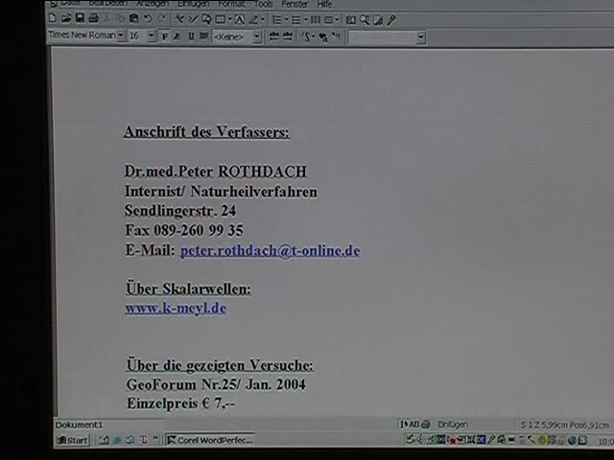Click the numbered list icon

(x=277, y=19)
